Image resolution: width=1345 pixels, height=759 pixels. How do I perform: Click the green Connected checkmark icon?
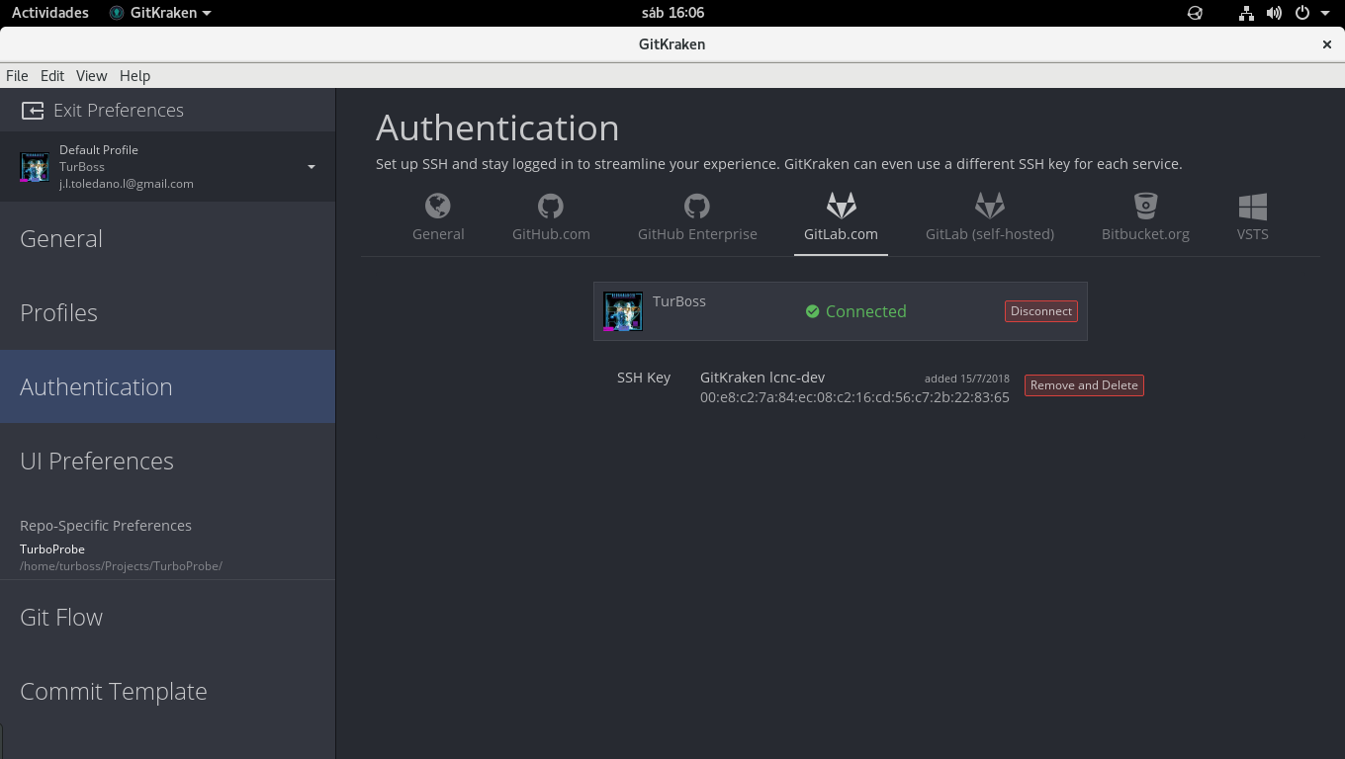pos(812,311)
